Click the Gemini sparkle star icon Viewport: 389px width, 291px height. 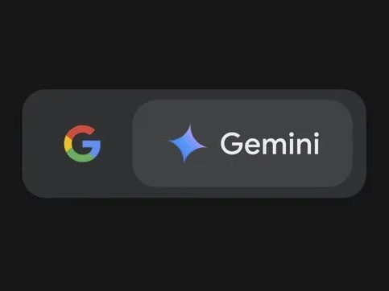pyautogui.click(x=188, y=143)
